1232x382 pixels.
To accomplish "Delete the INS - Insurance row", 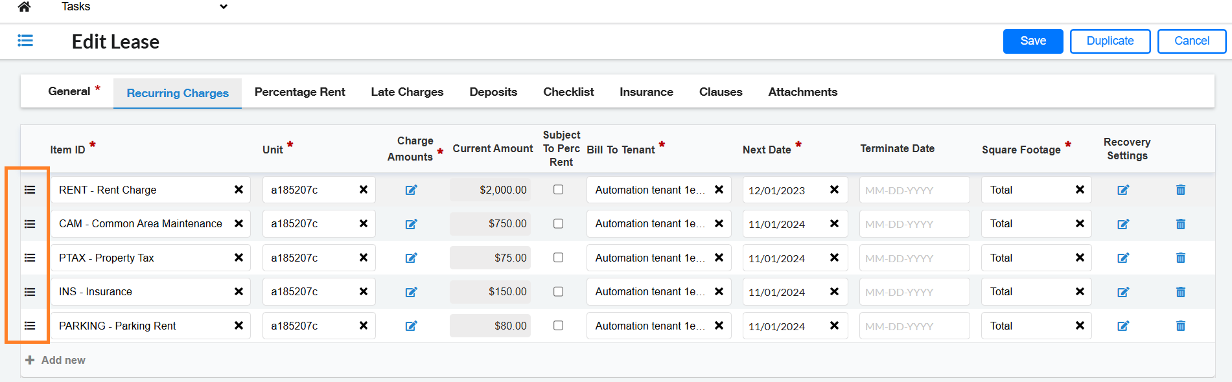I will coord(1181,292).
